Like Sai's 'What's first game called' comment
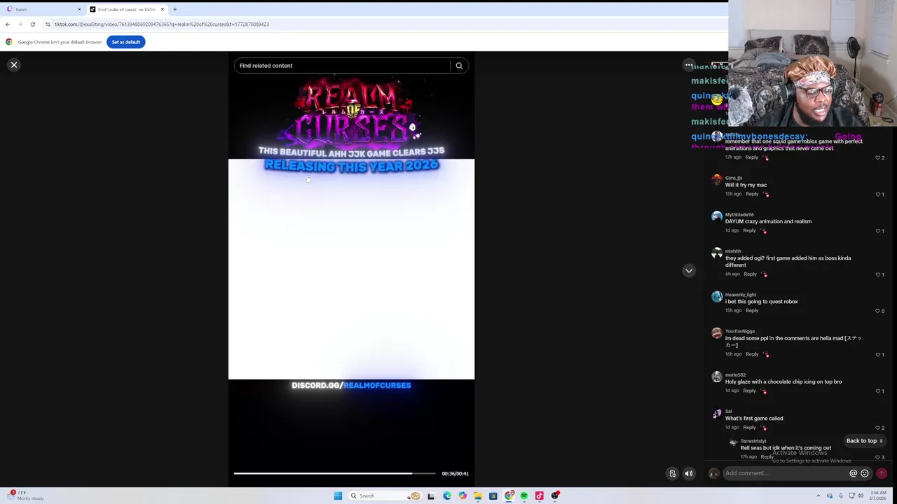897x504 pixels. pos(879,427)
